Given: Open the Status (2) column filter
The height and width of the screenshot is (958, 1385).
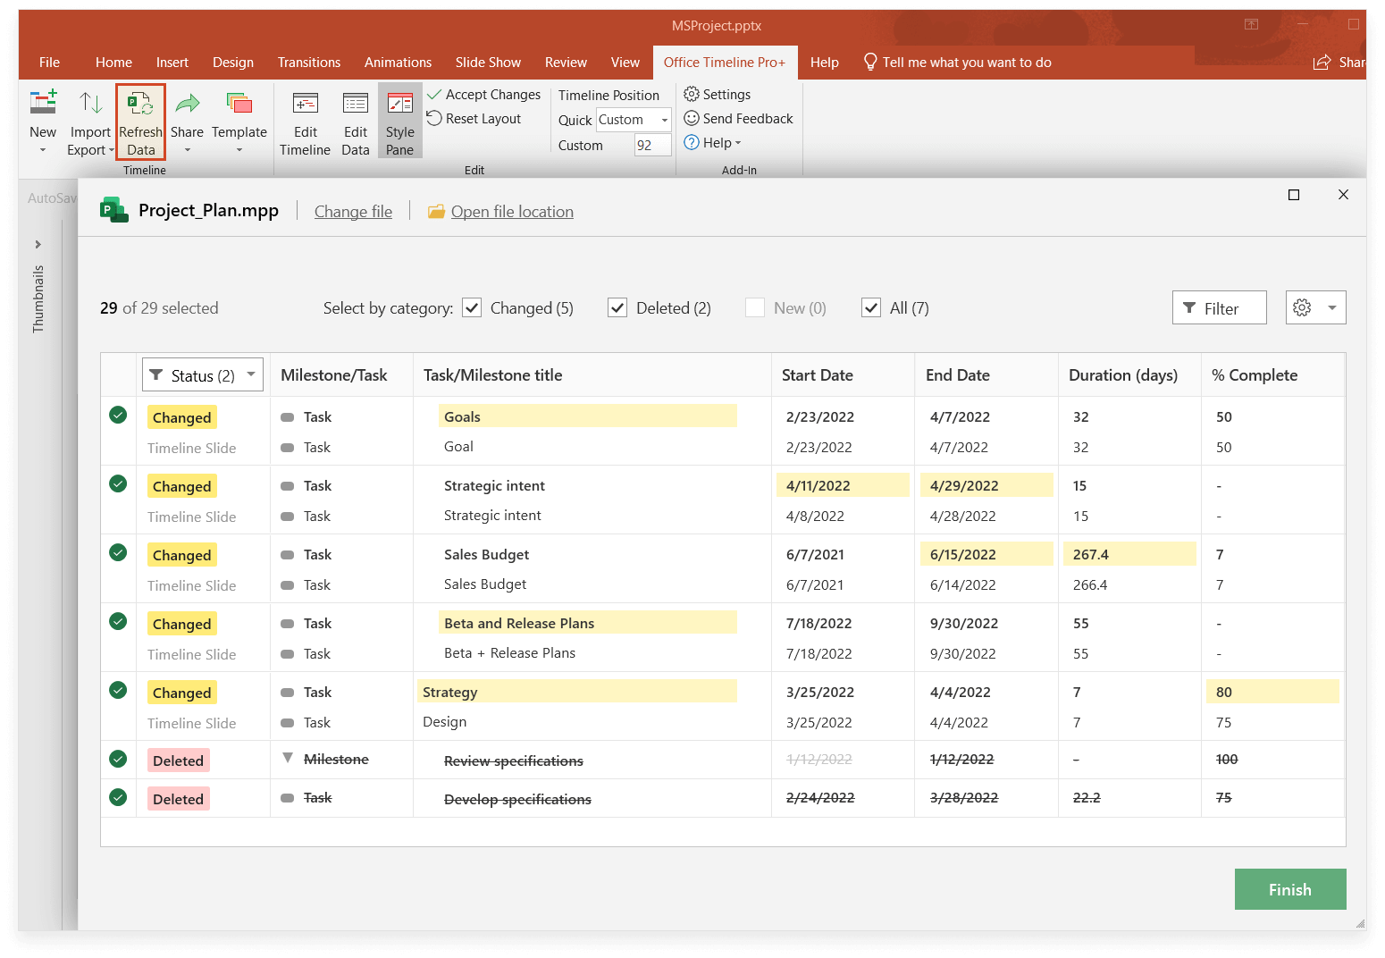Looking at the screenshot, I should coord(202,374).
